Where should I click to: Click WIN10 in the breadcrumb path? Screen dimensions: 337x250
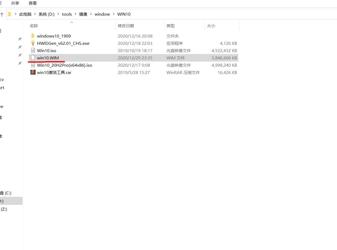[124, 14]
